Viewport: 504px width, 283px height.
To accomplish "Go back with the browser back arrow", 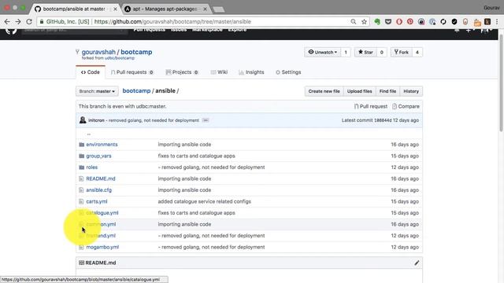I will click(x=7, y=22).
